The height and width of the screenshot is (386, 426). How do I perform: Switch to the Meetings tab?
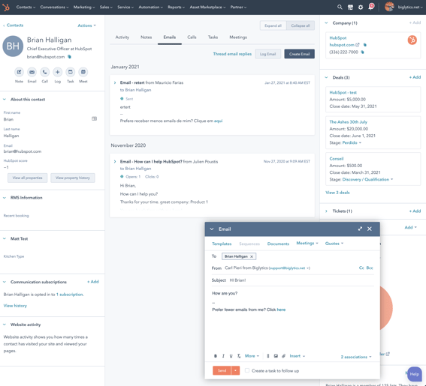coord(238,37)
